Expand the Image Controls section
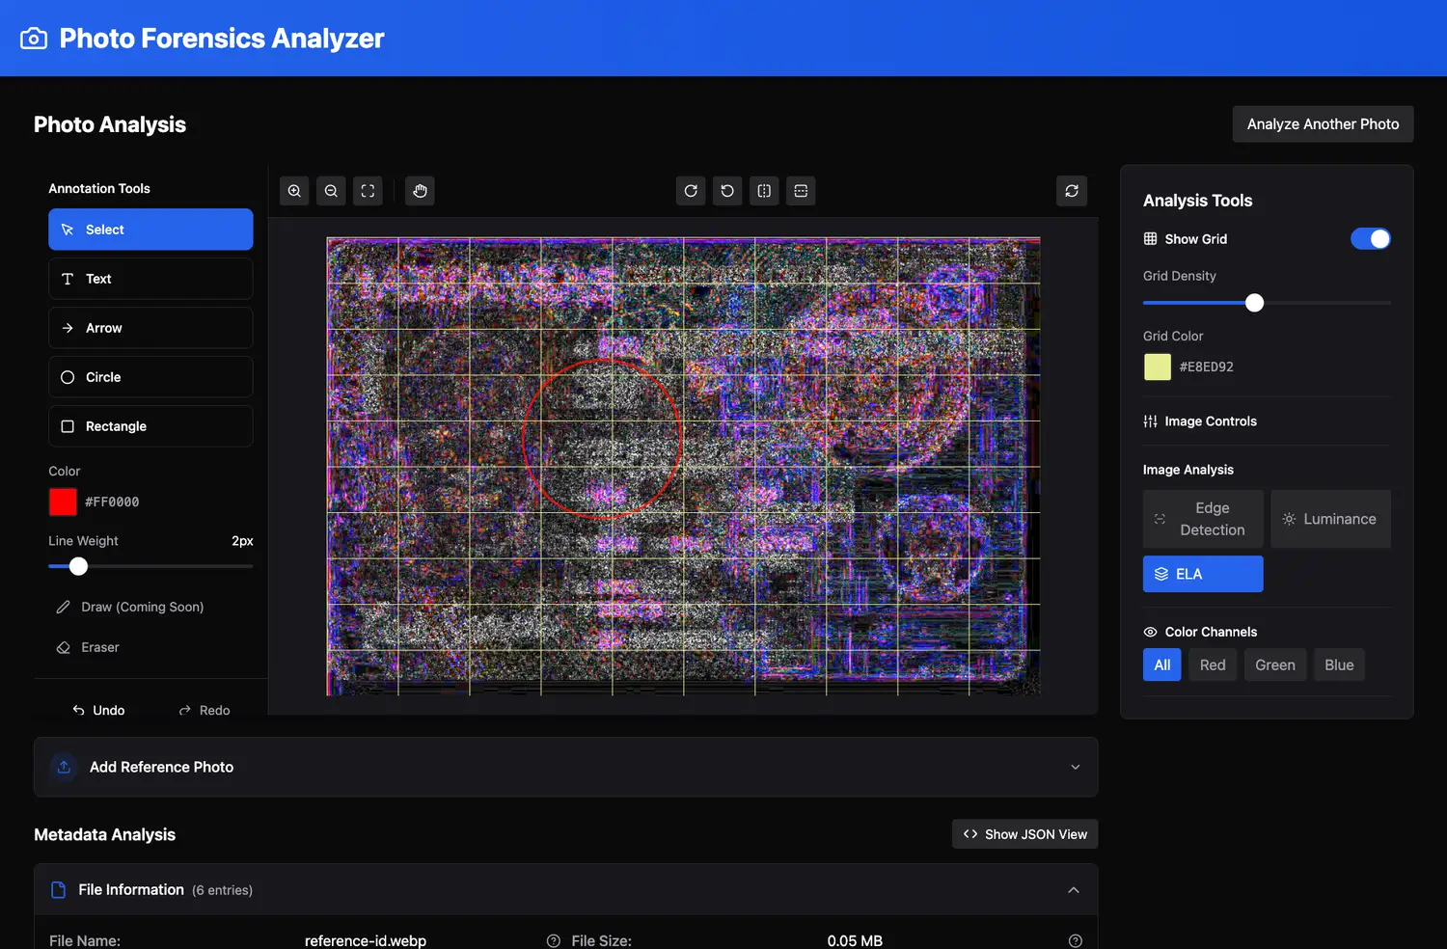 pyautogui.click(x=1210, y=421)
